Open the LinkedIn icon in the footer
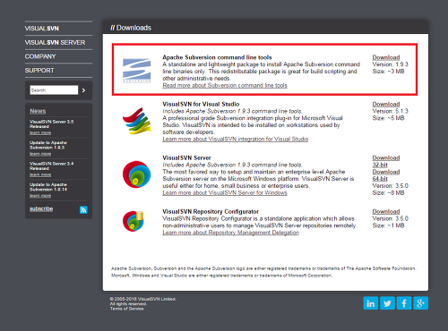 [x=371, y=303]
